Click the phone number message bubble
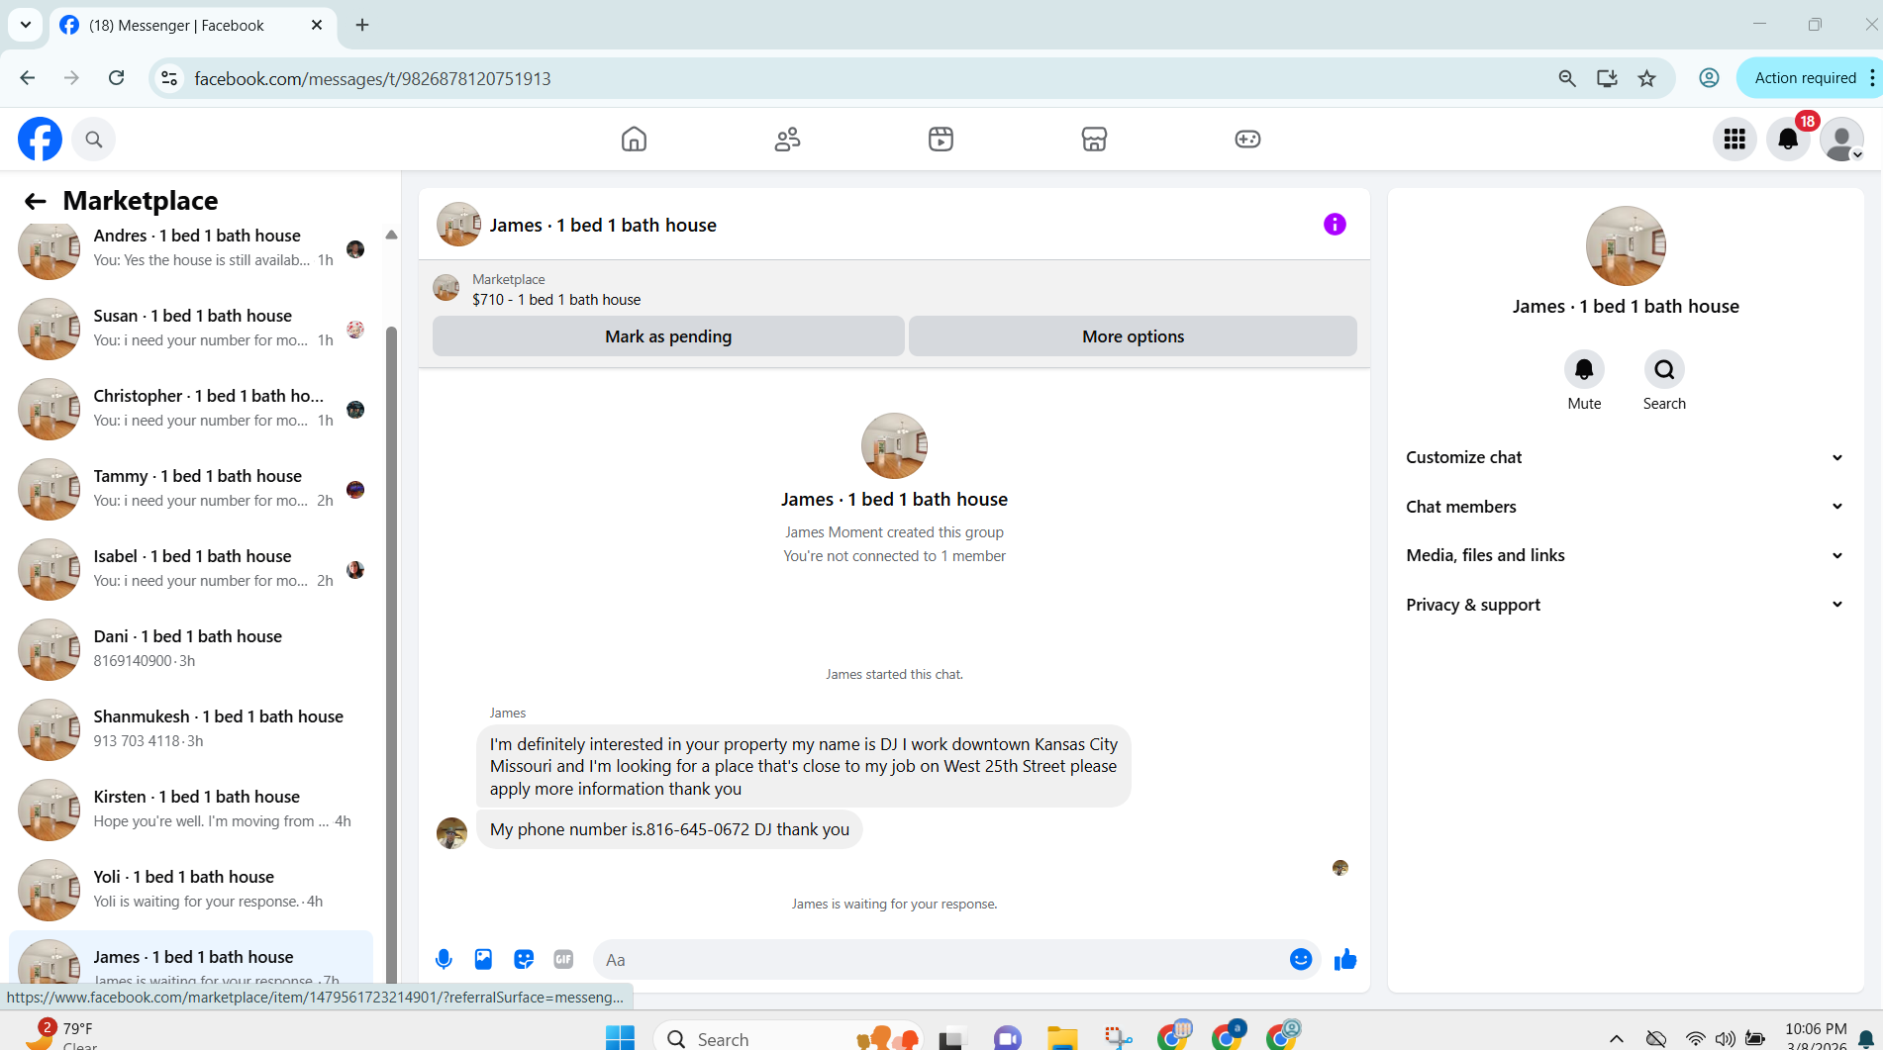The width and height of the screenshot is (1883, 1050). point(669,829)
